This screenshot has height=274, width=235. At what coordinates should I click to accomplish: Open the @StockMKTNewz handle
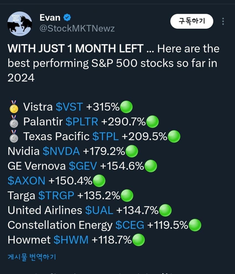click(x=77, y=28)
